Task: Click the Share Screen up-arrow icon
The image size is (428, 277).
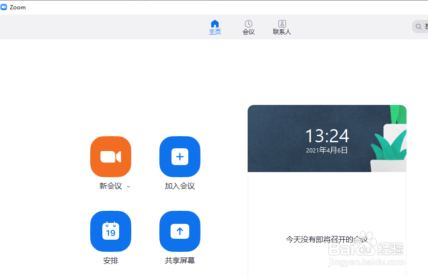Action: point(180,231)
